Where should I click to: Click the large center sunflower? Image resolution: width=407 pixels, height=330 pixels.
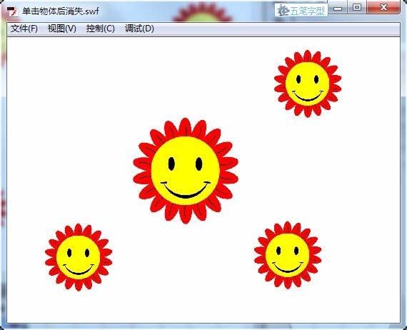click(186, 171)
